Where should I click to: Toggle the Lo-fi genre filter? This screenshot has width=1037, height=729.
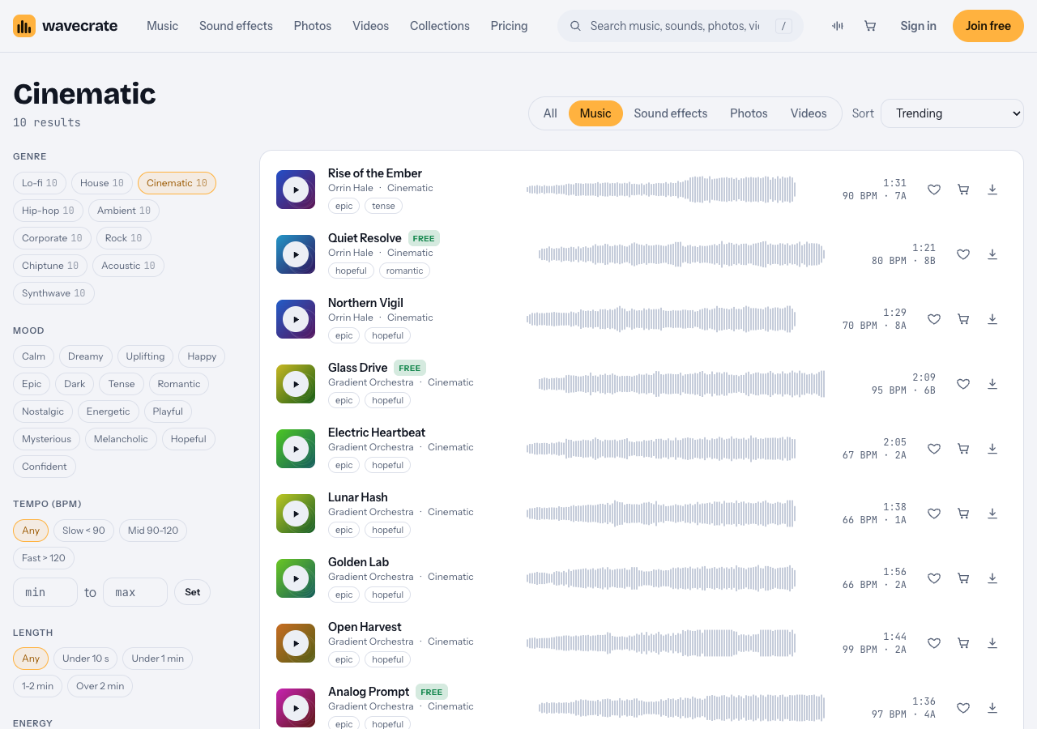(40, 183)
